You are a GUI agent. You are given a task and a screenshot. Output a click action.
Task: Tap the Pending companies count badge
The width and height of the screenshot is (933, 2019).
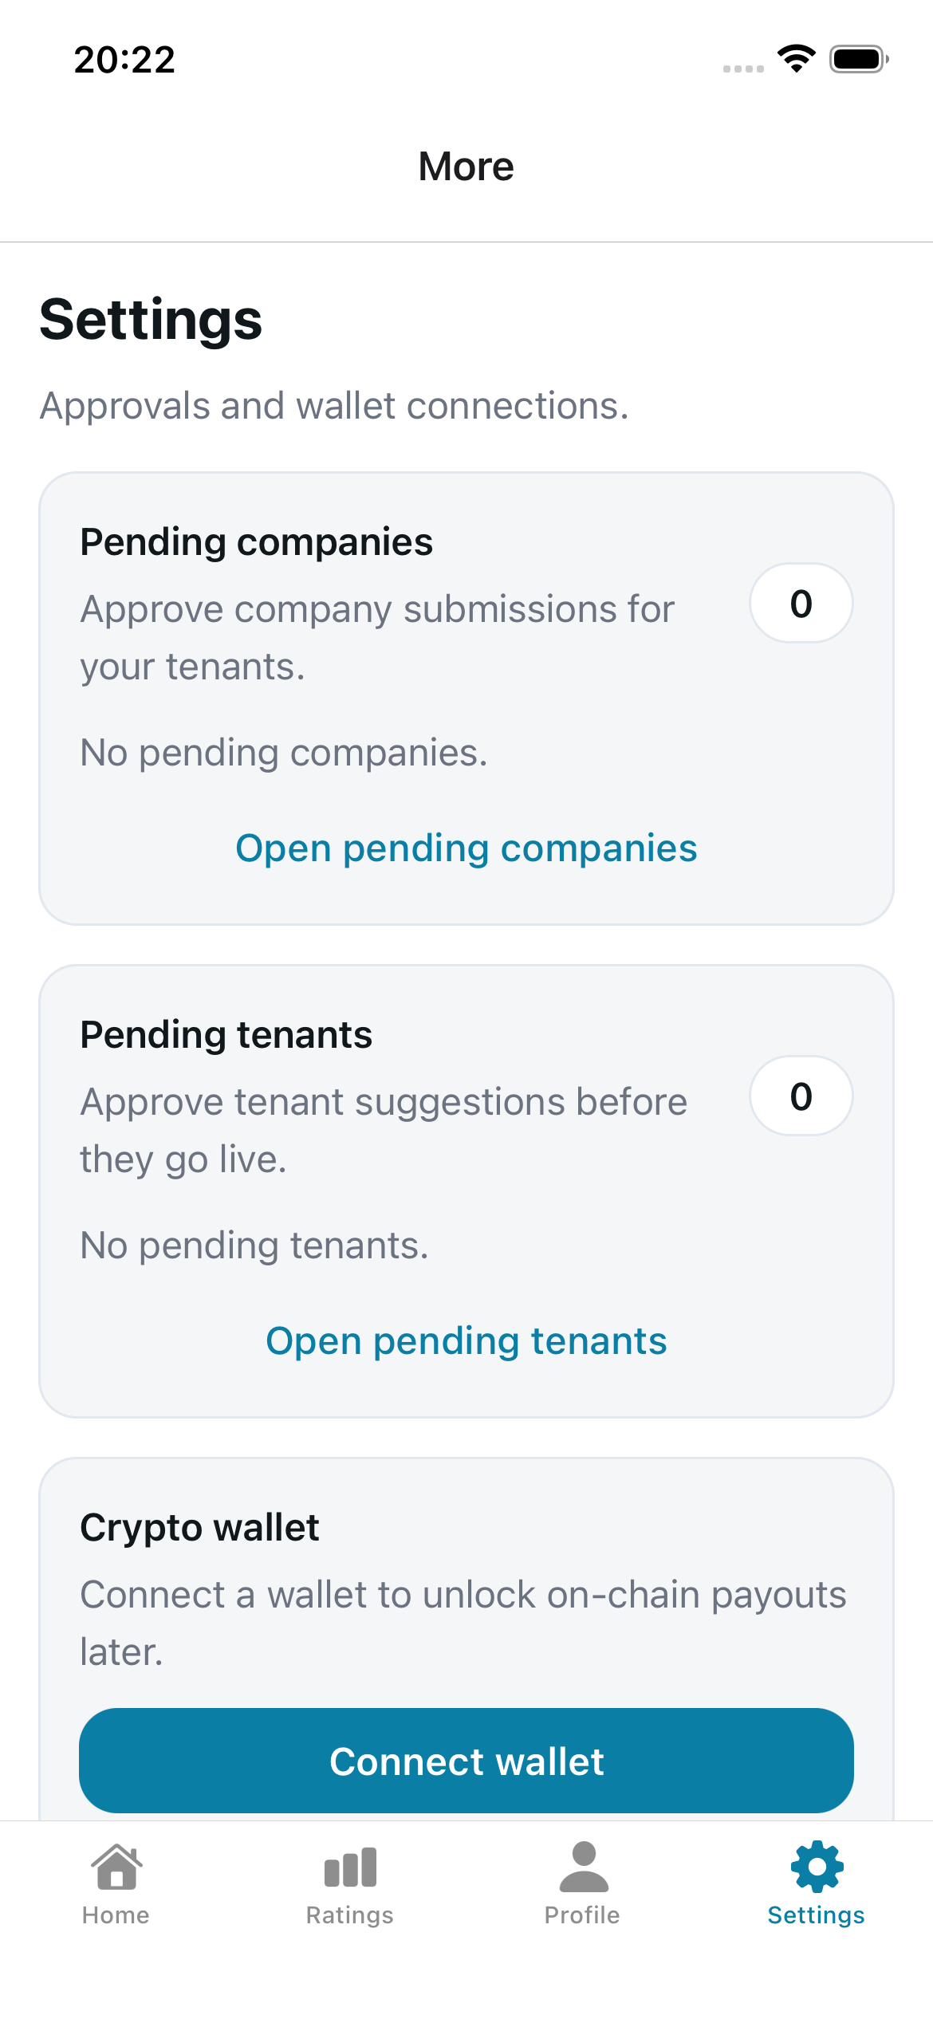pos(801,604)
